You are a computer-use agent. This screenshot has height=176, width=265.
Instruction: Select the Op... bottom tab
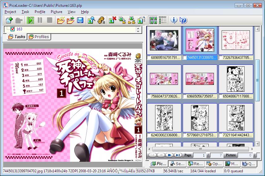pyautogui.click(x=214, y=164)
